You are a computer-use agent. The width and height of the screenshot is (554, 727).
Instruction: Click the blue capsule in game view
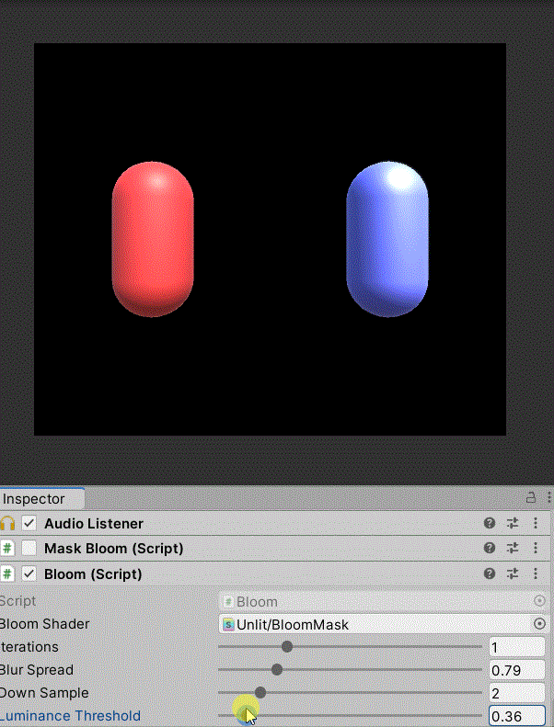pyautogui.click(x=387, y=239)
